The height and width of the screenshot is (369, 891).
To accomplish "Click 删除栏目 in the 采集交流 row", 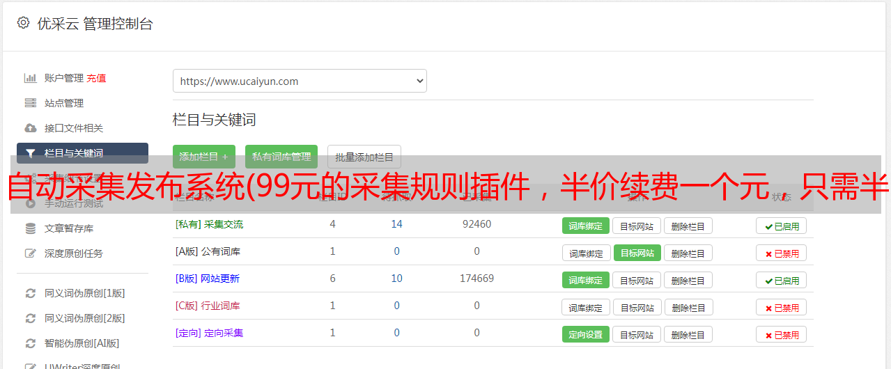I will point(688,226).
